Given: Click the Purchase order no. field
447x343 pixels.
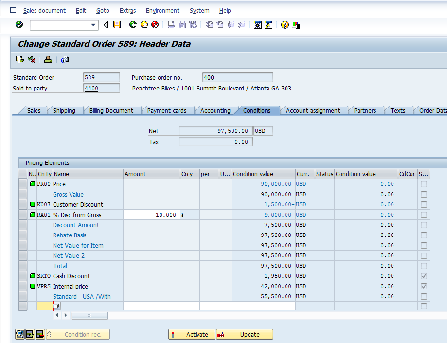Looking at the screenshot, I should [x=238, y=77].
